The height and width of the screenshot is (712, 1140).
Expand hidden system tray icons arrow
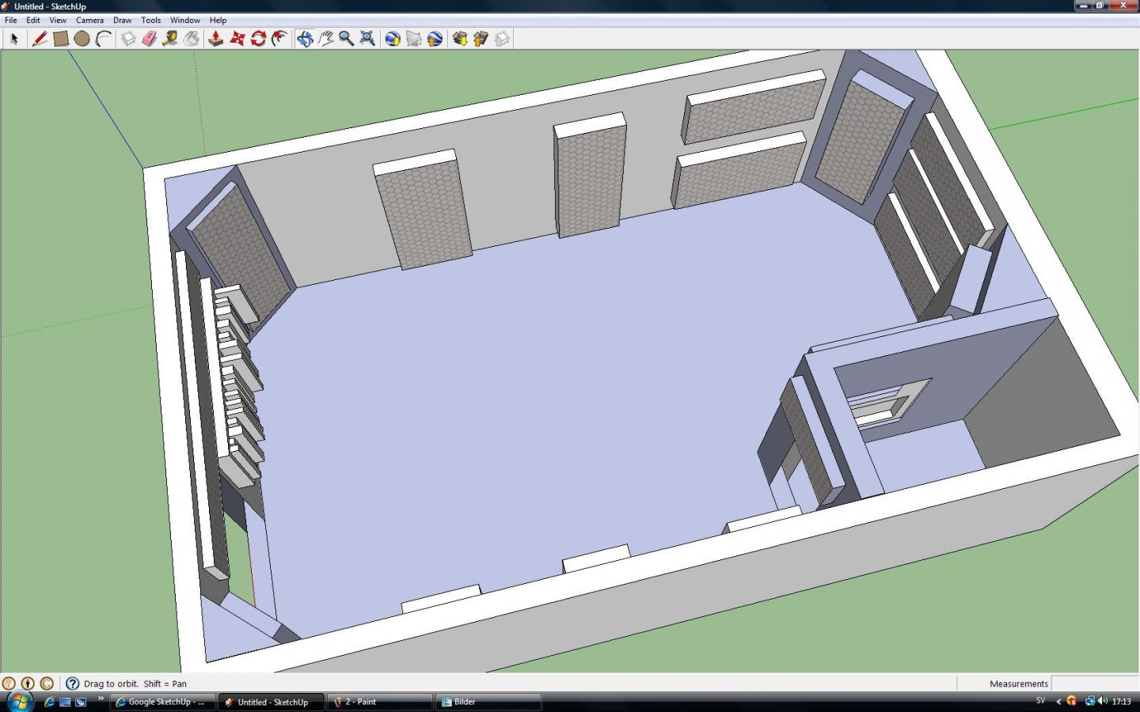point(1058,702)
